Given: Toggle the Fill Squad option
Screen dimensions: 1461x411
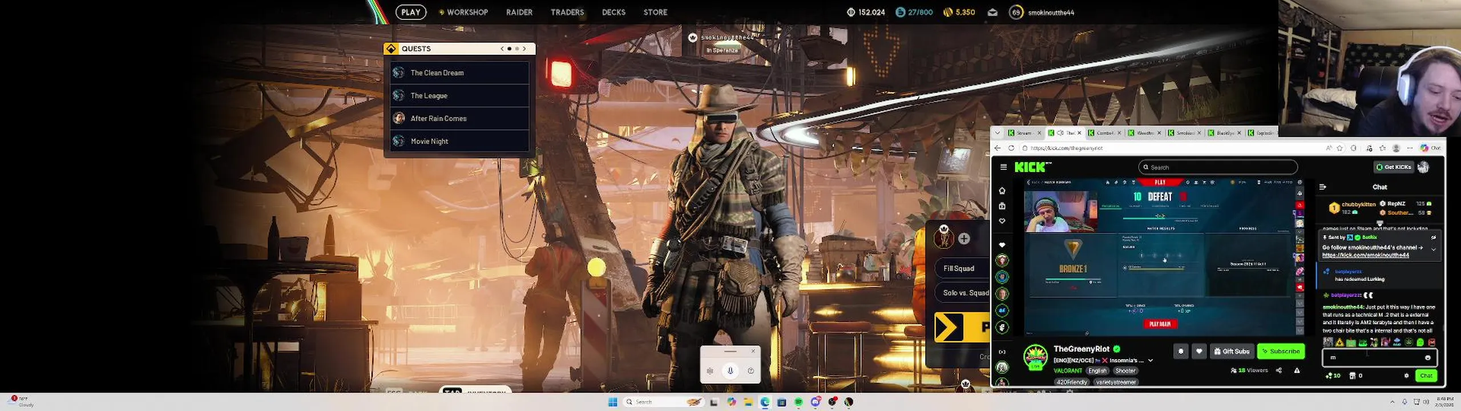Looking at the screenshot, I should coord(962,268).
